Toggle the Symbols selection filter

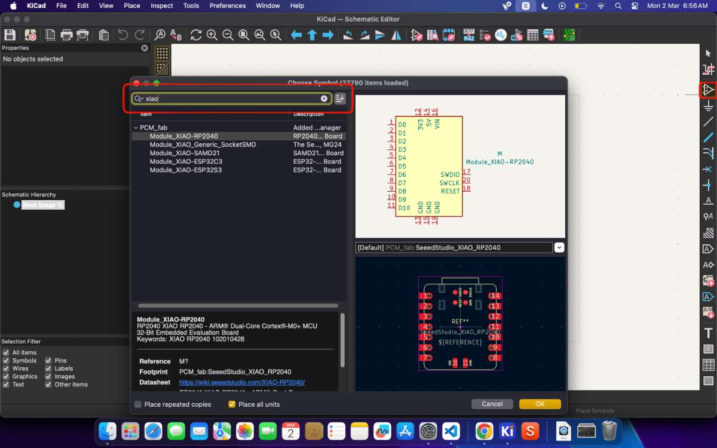point(6,361)
